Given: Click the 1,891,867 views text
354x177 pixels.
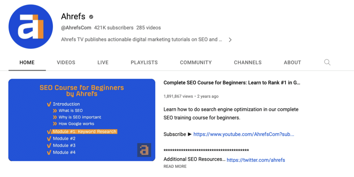Looking at the screenshot, I should click(178, 96).
